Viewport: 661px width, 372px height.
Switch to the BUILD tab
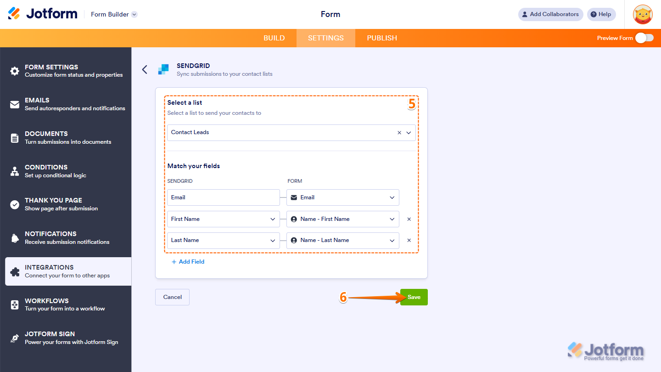274,38
